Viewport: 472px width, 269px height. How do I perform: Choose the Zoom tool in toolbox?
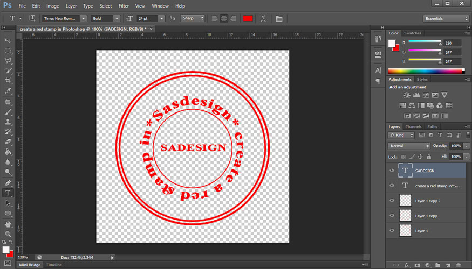[8, 234]
